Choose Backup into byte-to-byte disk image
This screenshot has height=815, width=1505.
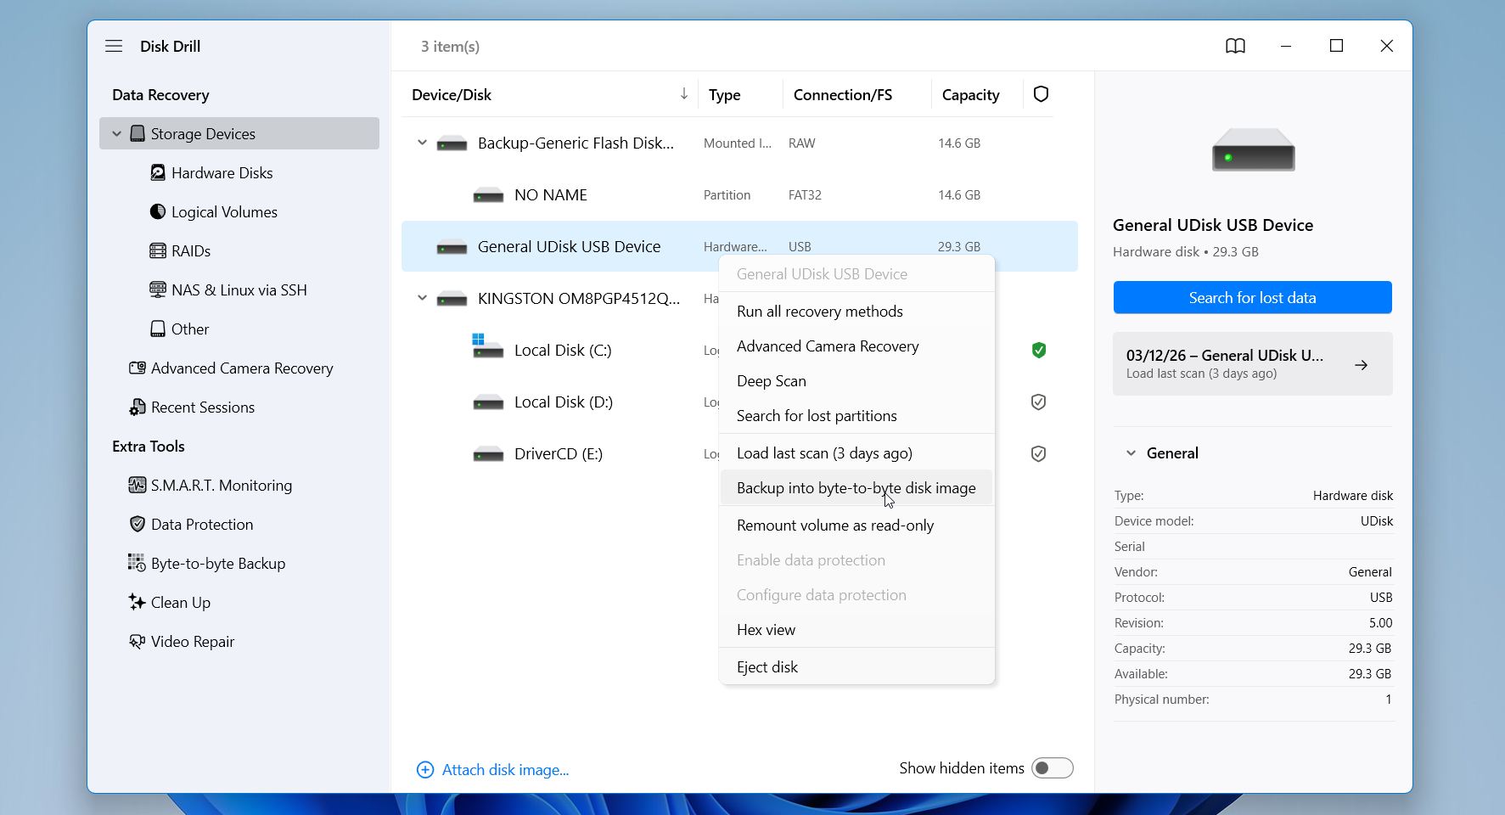pyautogui.click(x=856, y=487)
